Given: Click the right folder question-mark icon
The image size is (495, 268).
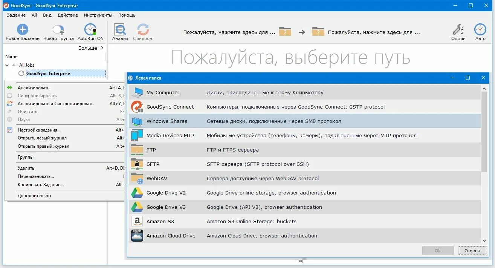Looking at the screenshot, I should tap(318, 32).
